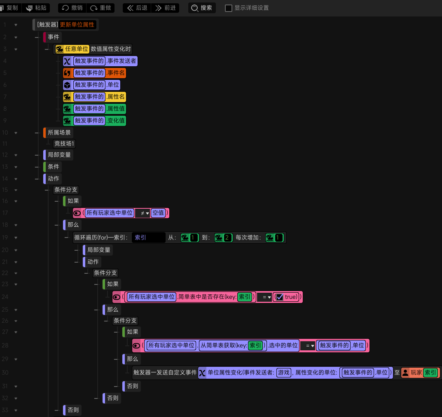442x417 pixels.
Task: Toggle the true checkbox in row 24
Action: coord(280,297)
